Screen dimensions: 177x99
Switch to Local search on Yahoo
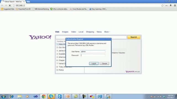[x=81, y=32]
